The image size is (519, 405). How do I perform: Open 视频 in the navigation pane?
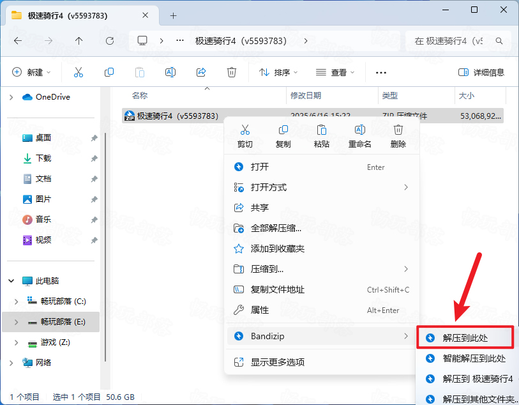pyautogui.click(x=43, y=240)
